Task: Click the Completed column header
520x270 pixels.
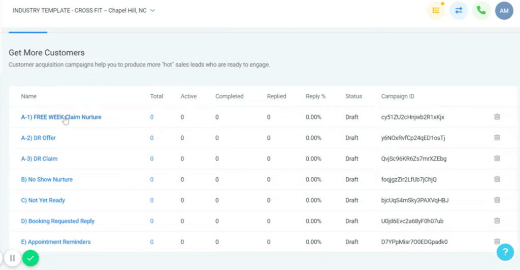Action: coord(230,96)
